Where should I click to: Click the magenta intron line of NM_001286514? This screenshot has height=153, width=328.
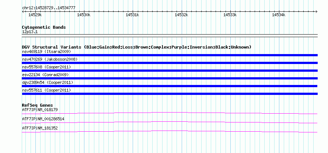click(x=170, y=122)
